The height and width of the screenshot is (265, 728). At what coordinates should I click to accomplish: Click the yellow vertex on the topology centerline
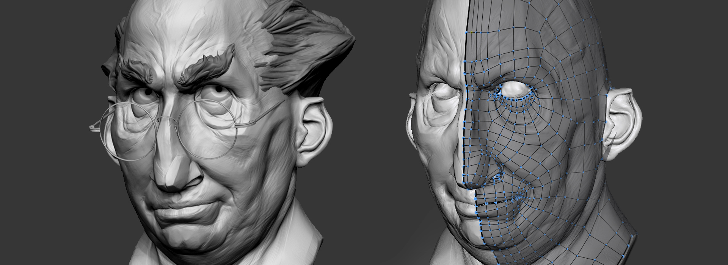(x=472, y=33)
